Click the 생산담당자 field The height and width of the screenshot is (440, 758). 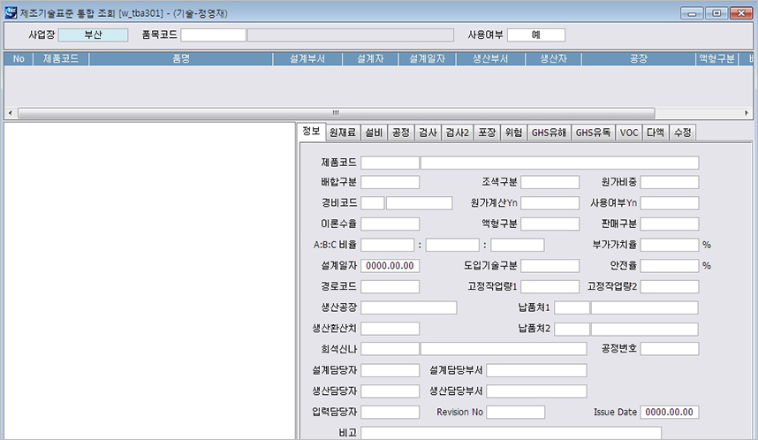pyautogui.click(x=390, y=391)
